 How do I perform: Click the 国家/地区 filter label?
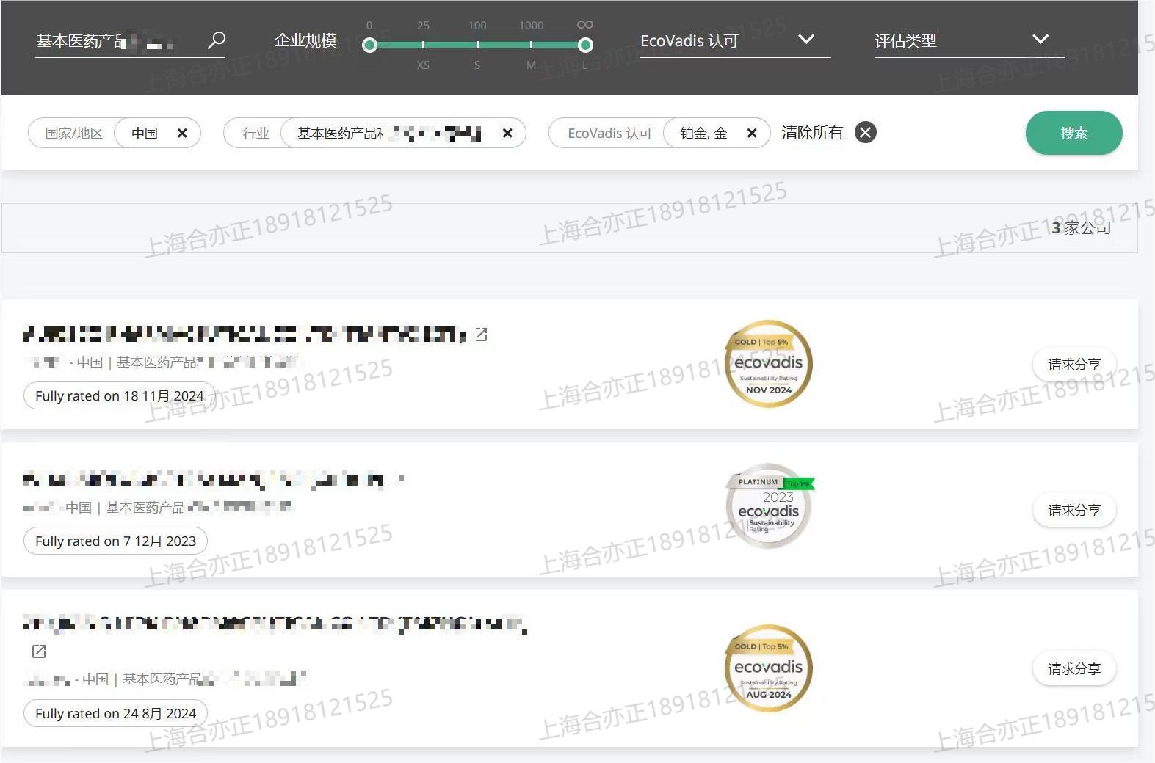pyautogui.click(x=73, y=134)
